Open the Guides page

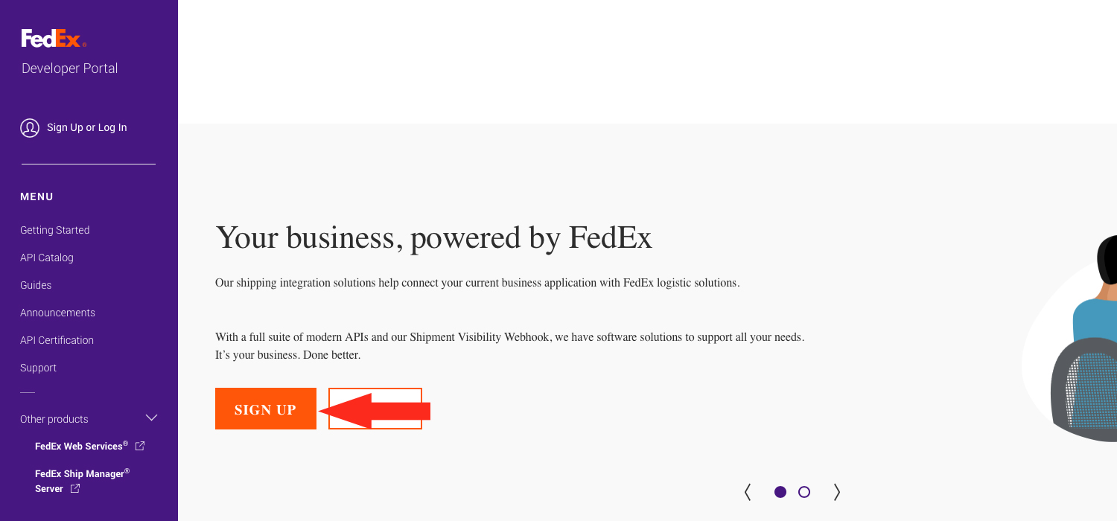pyautogui.click(x=36, y=285)
